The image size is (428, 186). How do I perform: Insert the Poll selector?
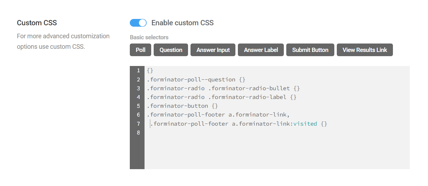point(140,50)
